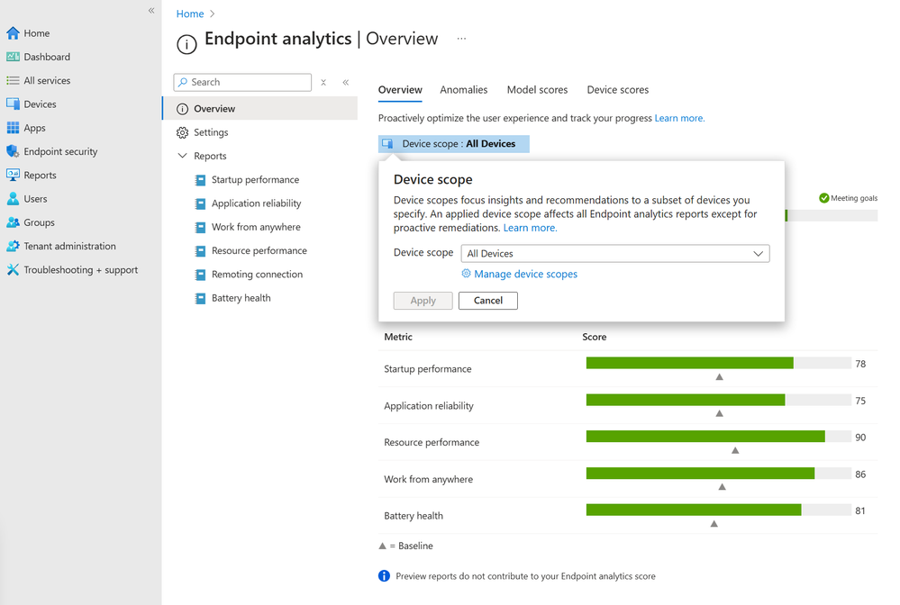The height and width of the screenshot is (605, 900).
Task: Open Devices using its monitor icon
Action: [x=13, y=104]
